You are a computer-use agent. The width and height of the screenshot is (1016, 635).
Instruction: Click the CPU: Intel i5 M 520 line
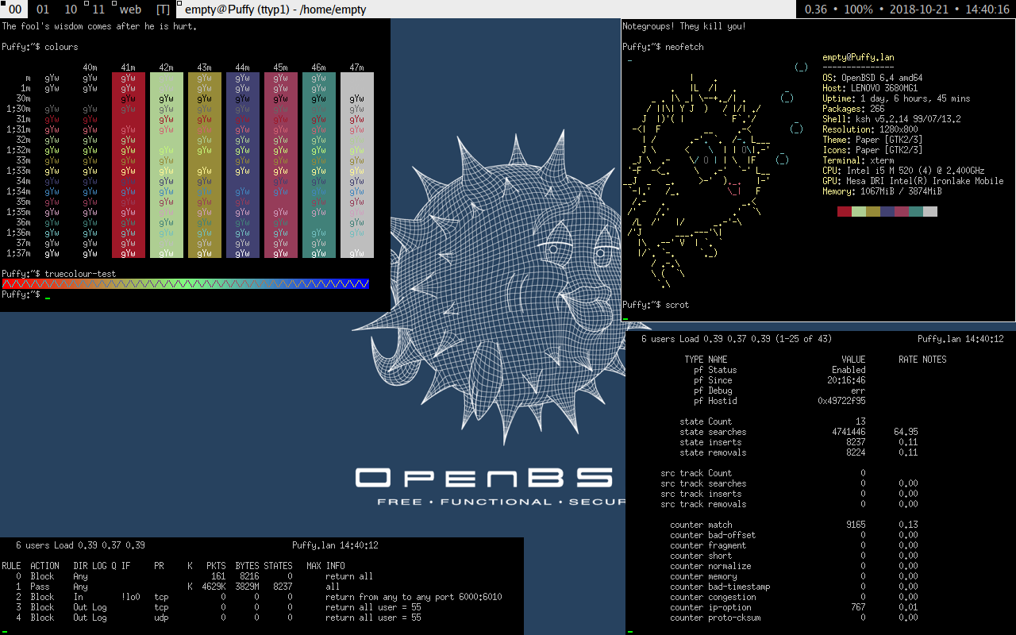903,171
